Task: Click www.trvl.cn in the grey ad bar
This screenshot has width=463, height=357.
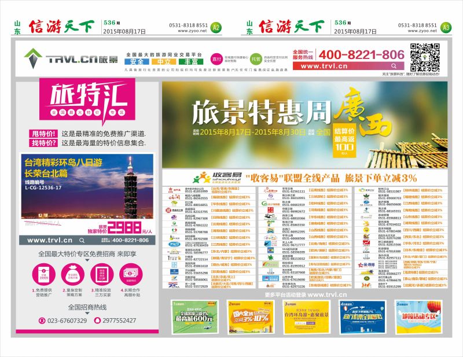Action: pyautogui.click(x=50, y=240)
